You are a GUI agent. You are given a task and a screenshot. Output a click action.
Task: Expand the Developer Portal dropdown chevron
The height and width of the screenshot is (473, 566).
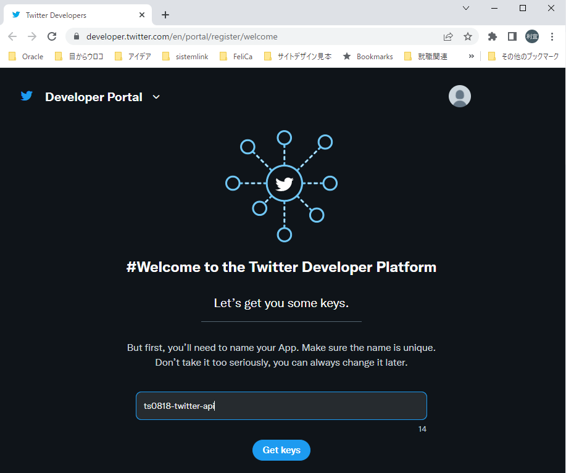156,97
